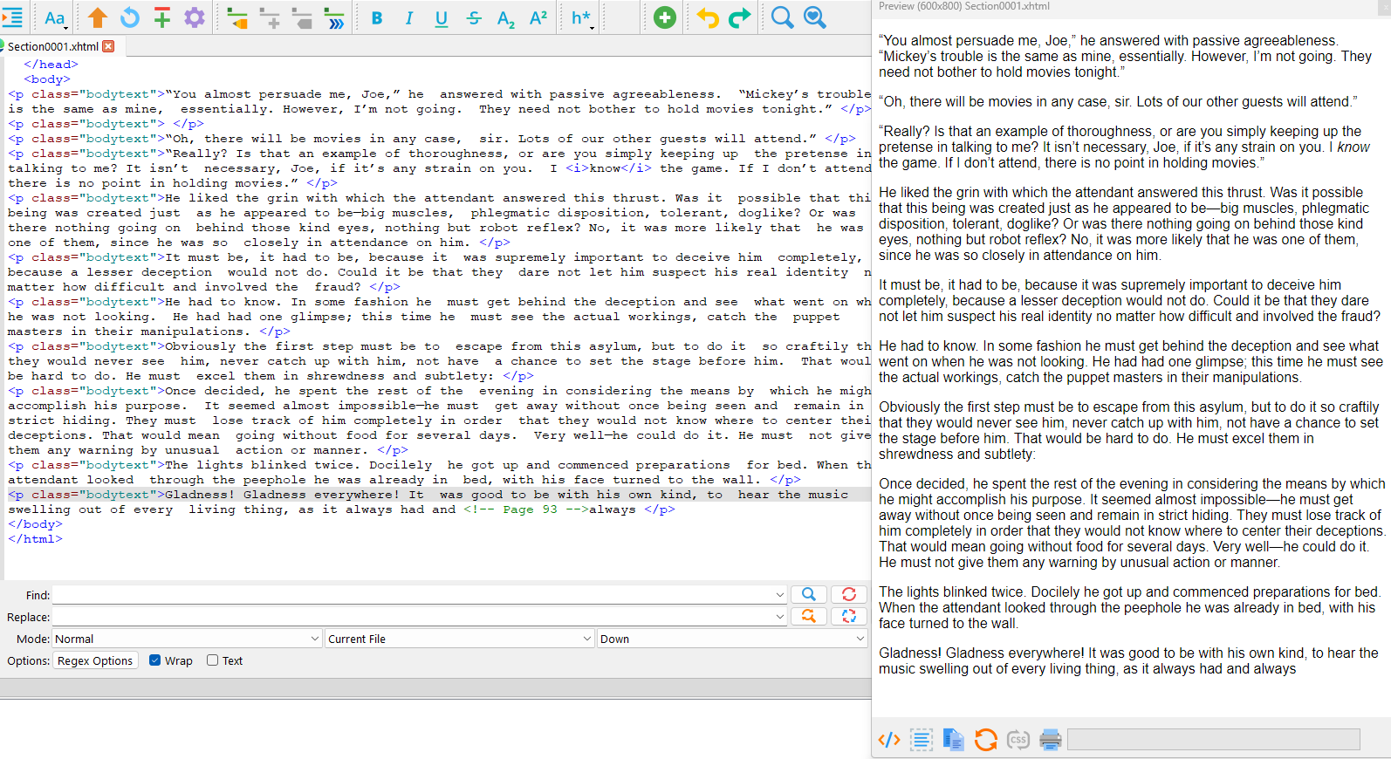Disable the Wrap search option
This screenshot has width=1391, height=759.
point(155,660)
